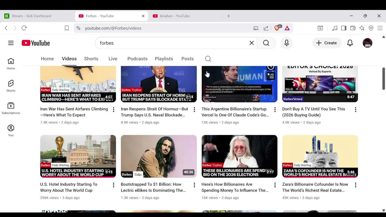Add to queue icon on Vercel thumbnail
Screen dimensions: 386x217
coord(271,76)
